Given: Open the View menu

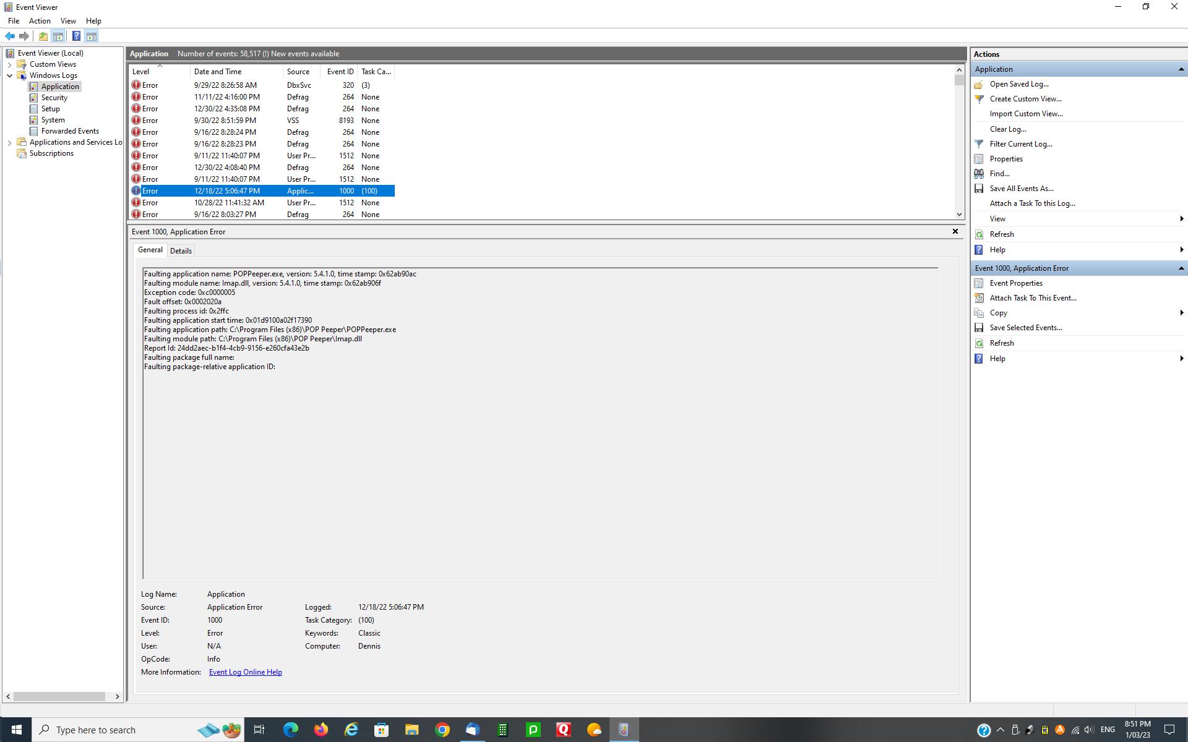Looking at the screenshot, I should [68, 21].
